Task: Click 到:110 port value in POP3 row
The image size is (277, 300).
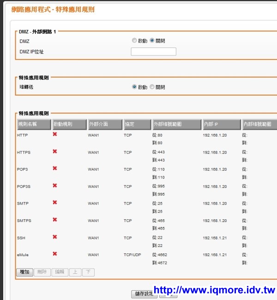Action: point(158,177)
